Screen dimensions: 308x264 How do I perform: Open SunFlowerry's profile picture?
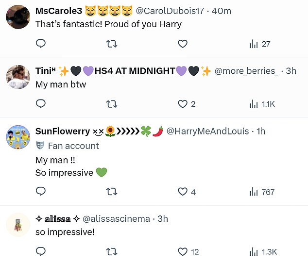[18, 137]
